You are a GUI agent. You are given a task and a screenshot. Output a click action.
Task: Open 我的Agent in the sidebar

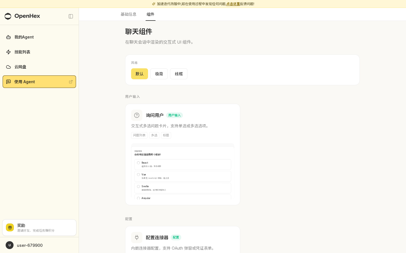(39, 37)
